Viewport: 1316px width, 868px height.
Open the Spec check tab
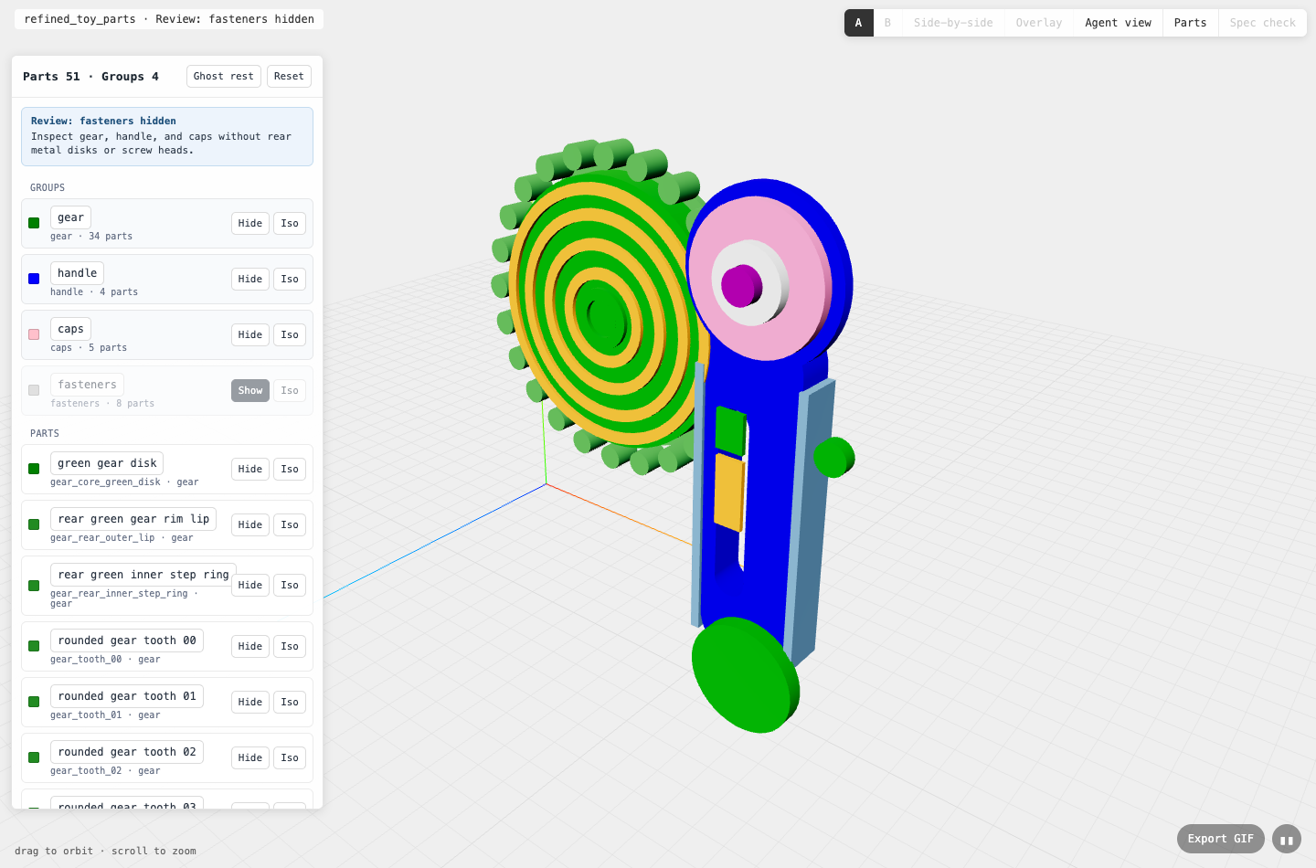(x=1262, y=23)
